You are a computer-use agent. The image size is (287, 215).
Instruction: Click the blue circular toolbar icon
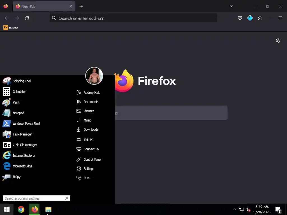click(250, 18)
